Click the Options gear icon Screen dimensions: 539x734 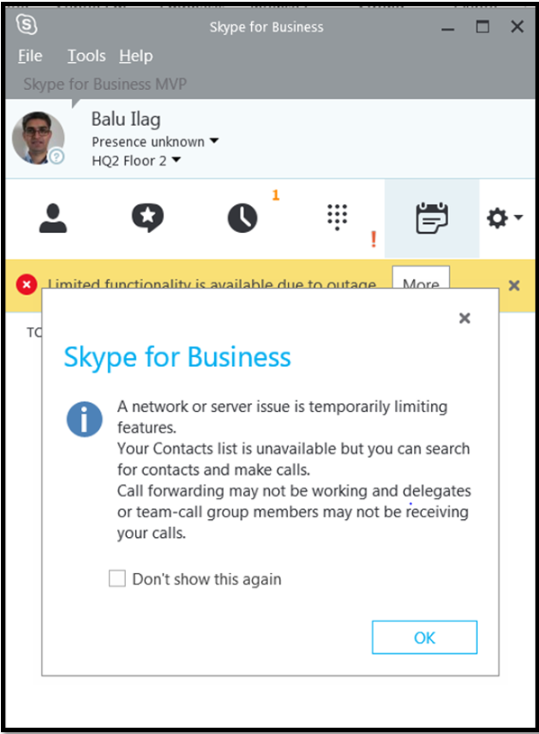click(x=497, y=219)
